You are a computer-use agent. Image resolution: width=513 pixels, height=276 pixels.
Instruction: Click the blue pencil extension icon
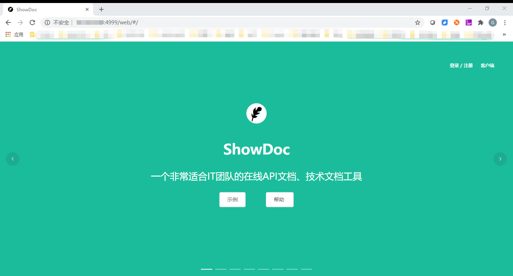point(445,22)
